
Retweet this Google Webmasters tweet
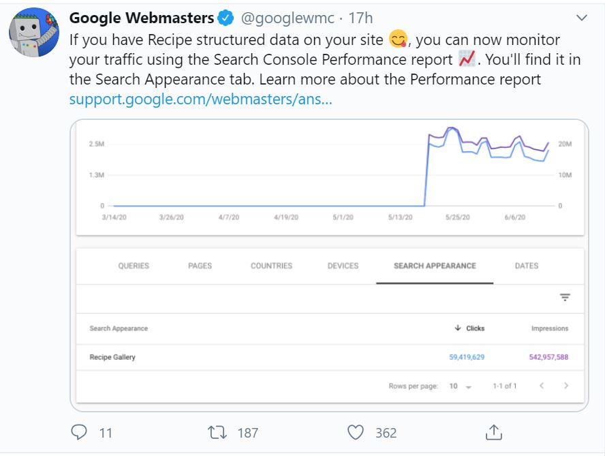[217, 432]
